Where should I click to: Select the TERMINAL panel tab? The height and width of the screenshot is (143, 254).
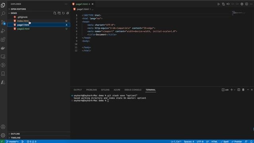[x=150, y=90]
